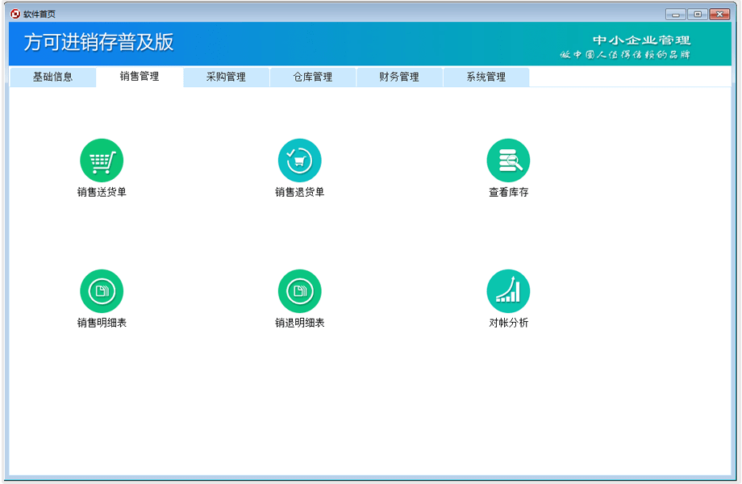Click the 销售退货单 label
The image size is (742, 484).
click(299, 192)
